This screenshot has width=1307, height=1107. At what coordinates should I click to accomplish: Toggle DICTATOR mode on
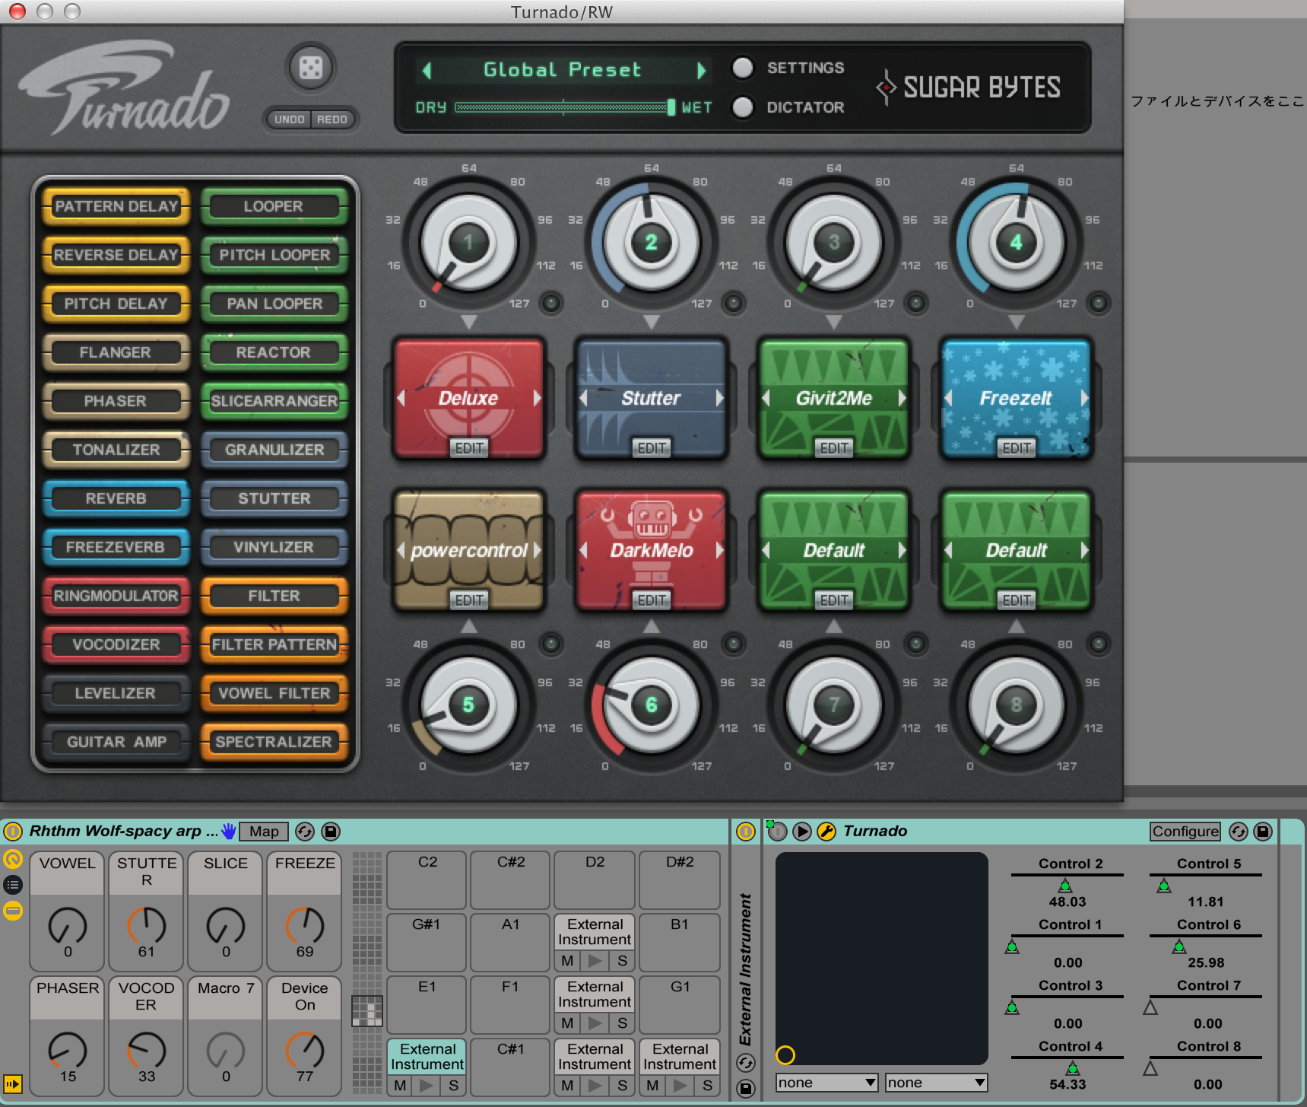(742, 107)
